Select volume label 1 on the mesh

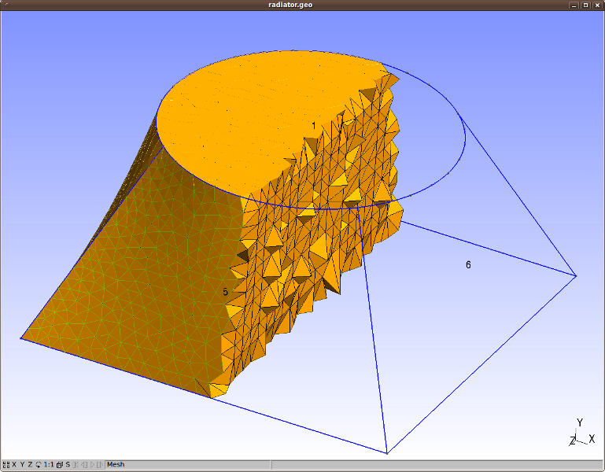point(314,126)
